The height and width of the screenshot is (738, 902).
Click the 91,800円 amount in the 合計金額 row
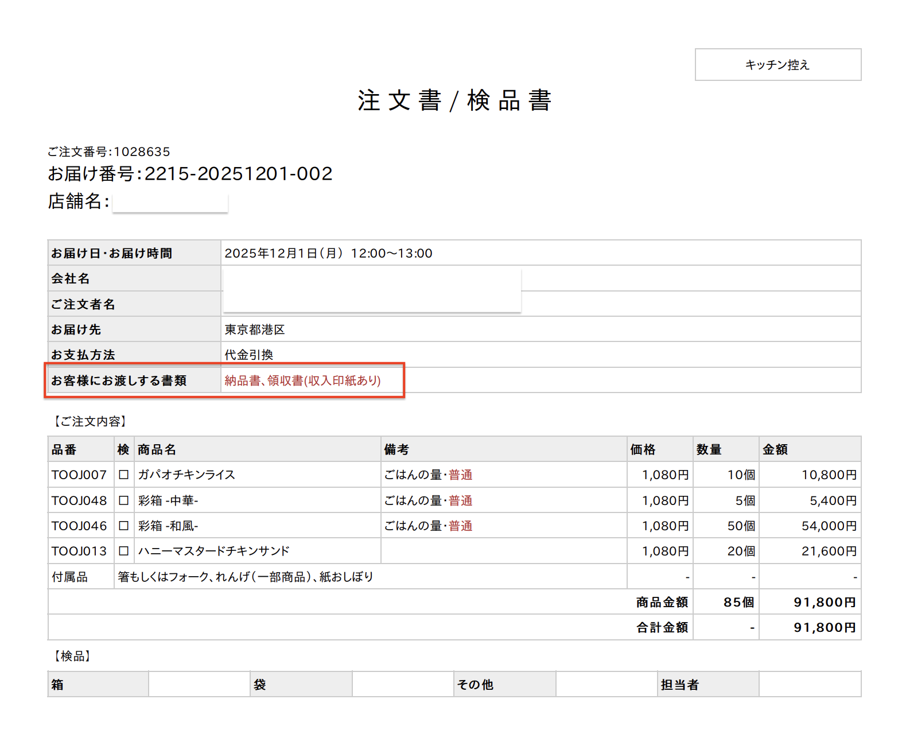[x=825, y=627]
